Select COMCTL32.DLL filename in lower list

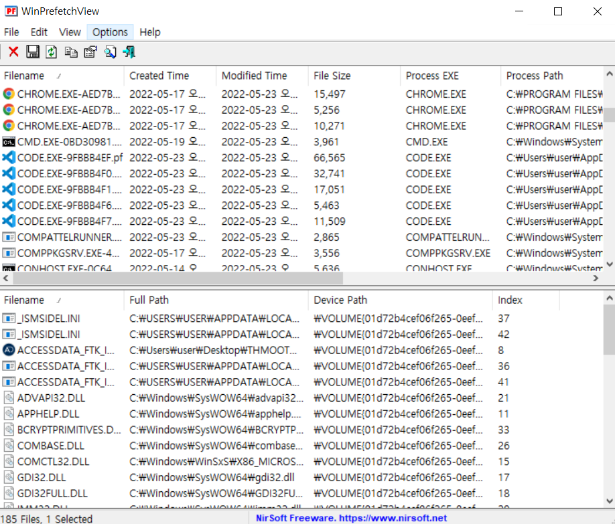click(53, 461)
